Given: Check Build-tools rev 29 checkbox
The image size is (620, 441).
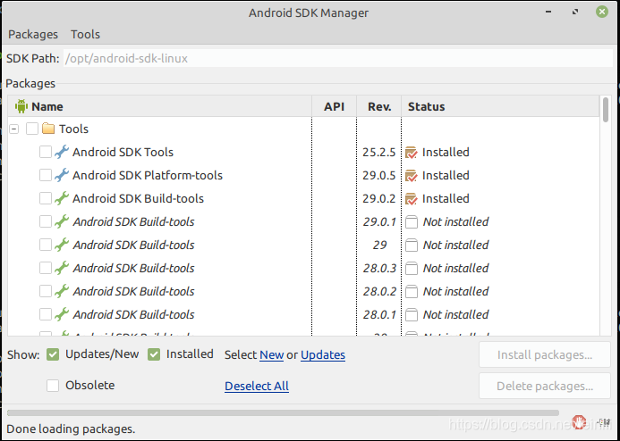Looking at the screenshot, I should [x=46, y=245].
